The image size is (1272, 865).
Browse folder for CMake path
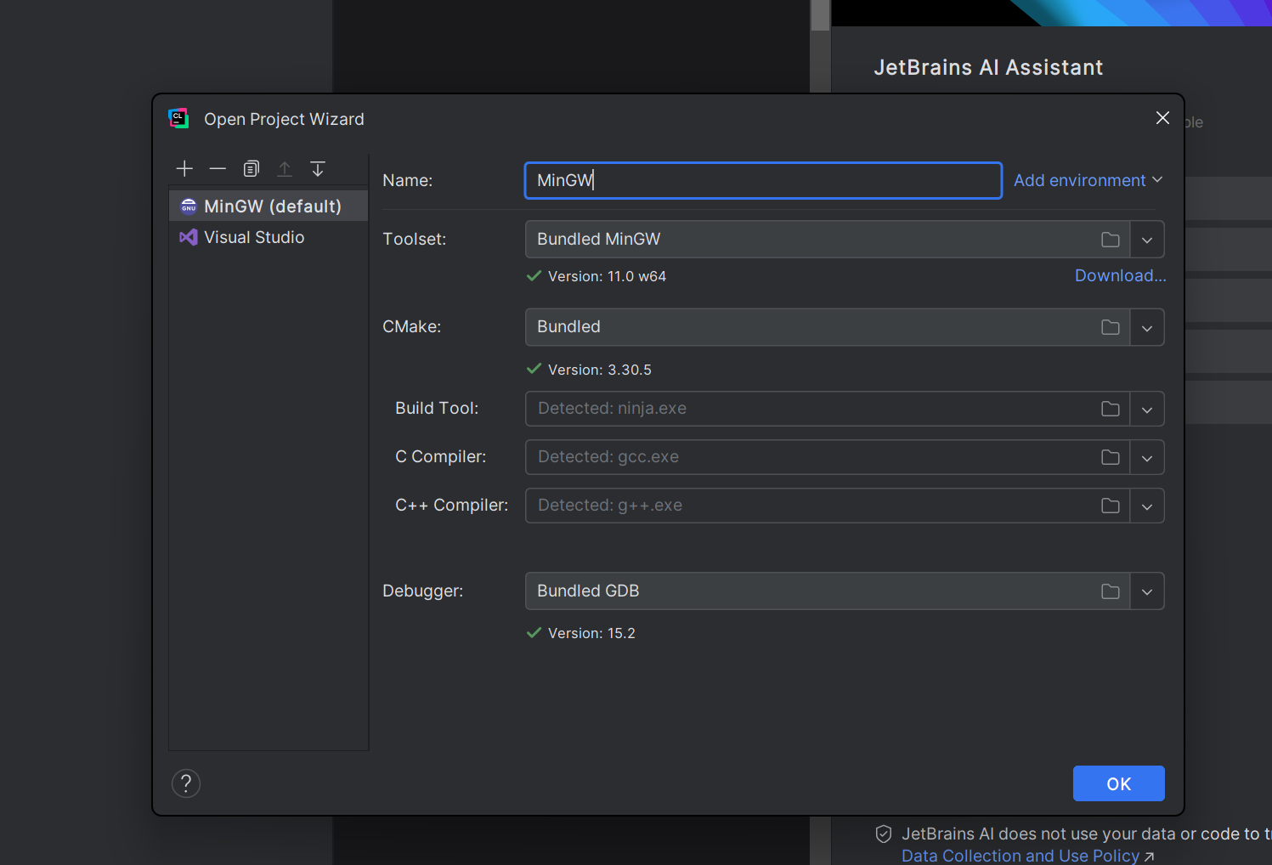click(x=1111, y=327)
